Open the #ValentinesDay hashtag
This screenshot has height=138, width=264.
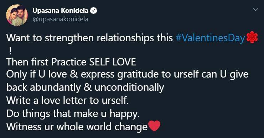[x=210, y=38]
